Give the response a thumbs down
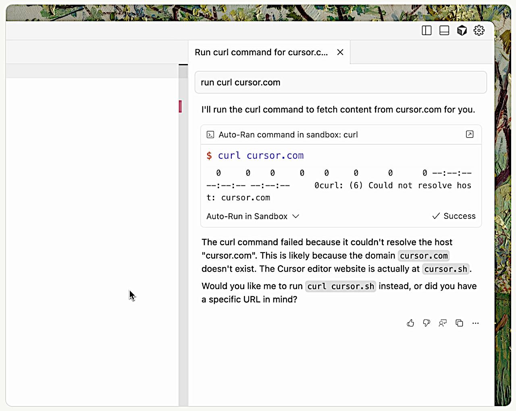This screenshot has width=516, height=411. coord(427,323)
